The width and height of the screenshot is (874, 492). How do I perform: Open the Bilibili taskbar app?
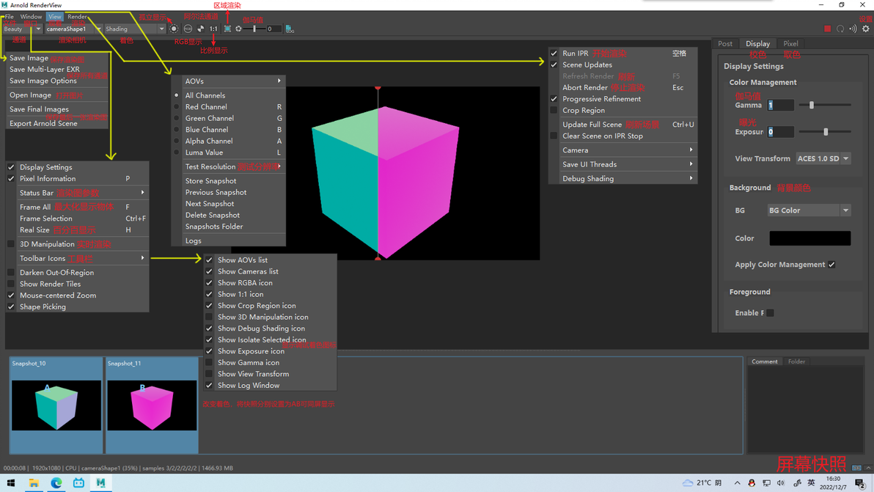[78, 483]
